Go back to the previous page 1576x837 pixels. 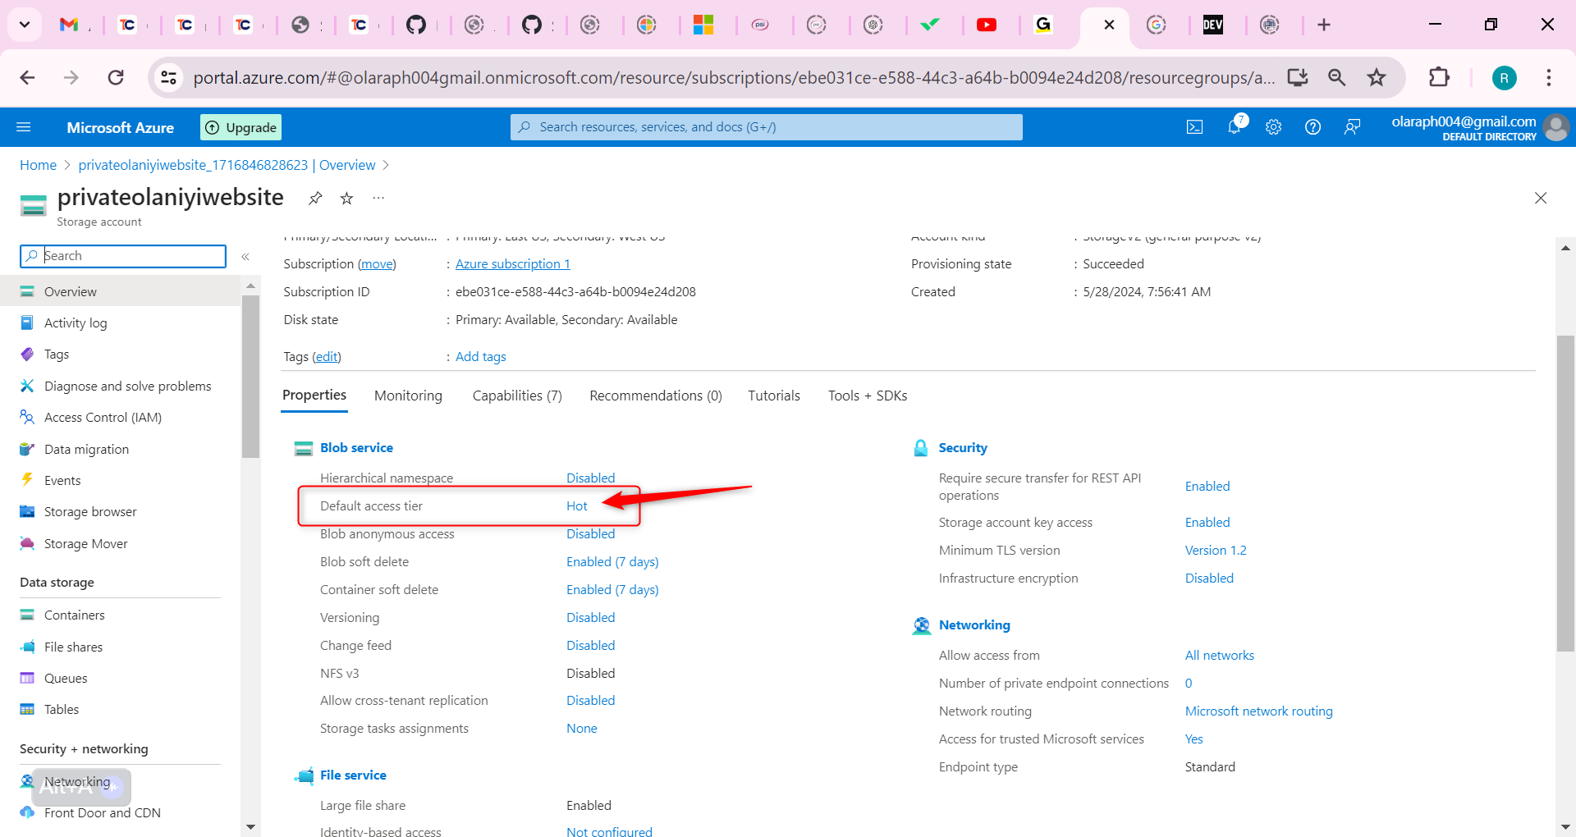pos(27,77)
